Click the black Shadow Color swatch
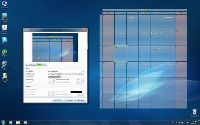This screenshot has width=200, height=125. coord(76,92)
